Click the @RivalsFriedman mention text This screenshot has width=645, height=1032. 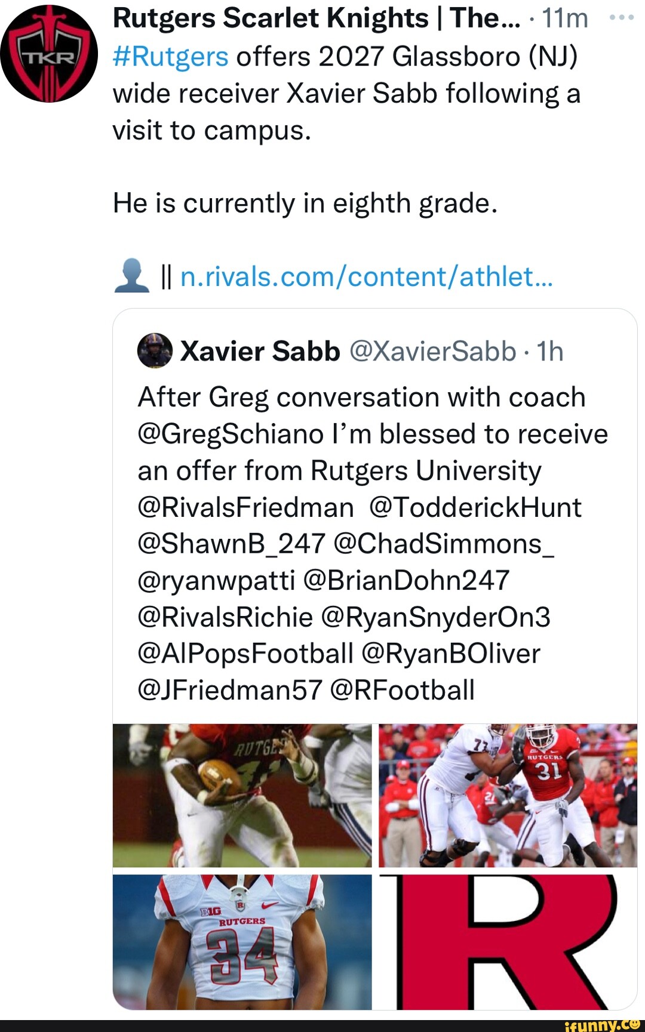pos(245,507)
